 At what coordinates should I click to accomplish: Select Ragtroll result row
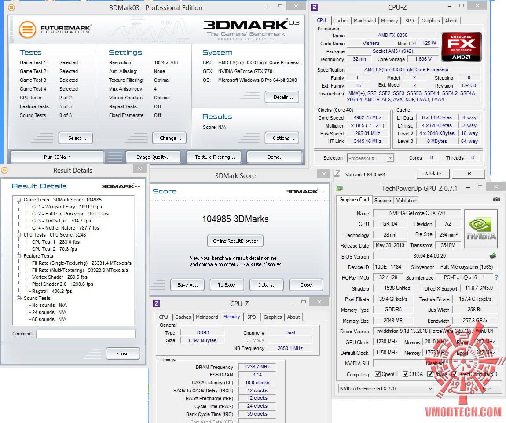pyautogui.click(x=51, y=291)
